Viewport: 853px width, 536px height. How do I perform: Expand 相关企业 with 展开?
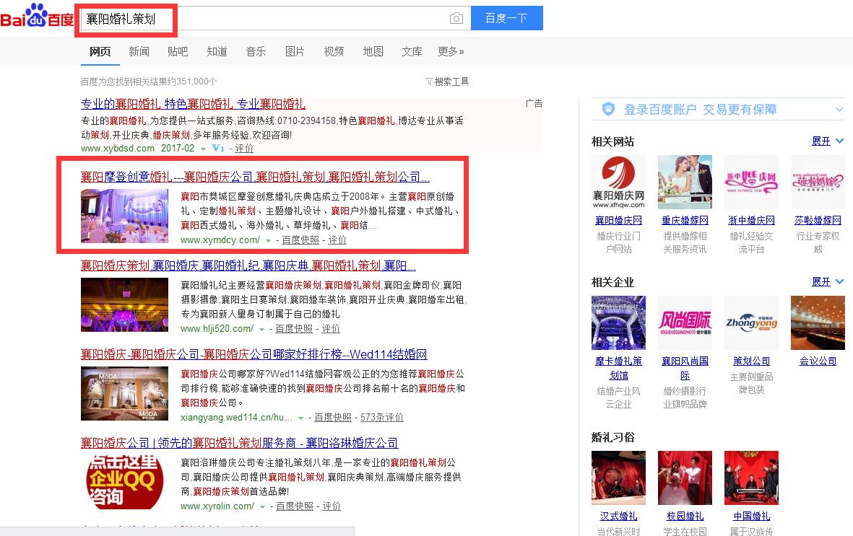tap(828, 282)
